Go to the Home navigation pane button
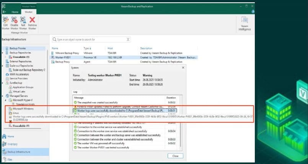 (x=11, y=136)
